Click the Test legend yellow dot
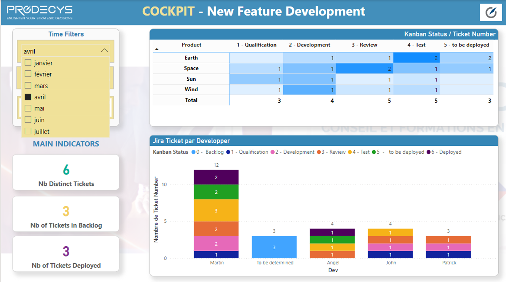This screenshot has height=282, width=506. (x=350, y=152)
